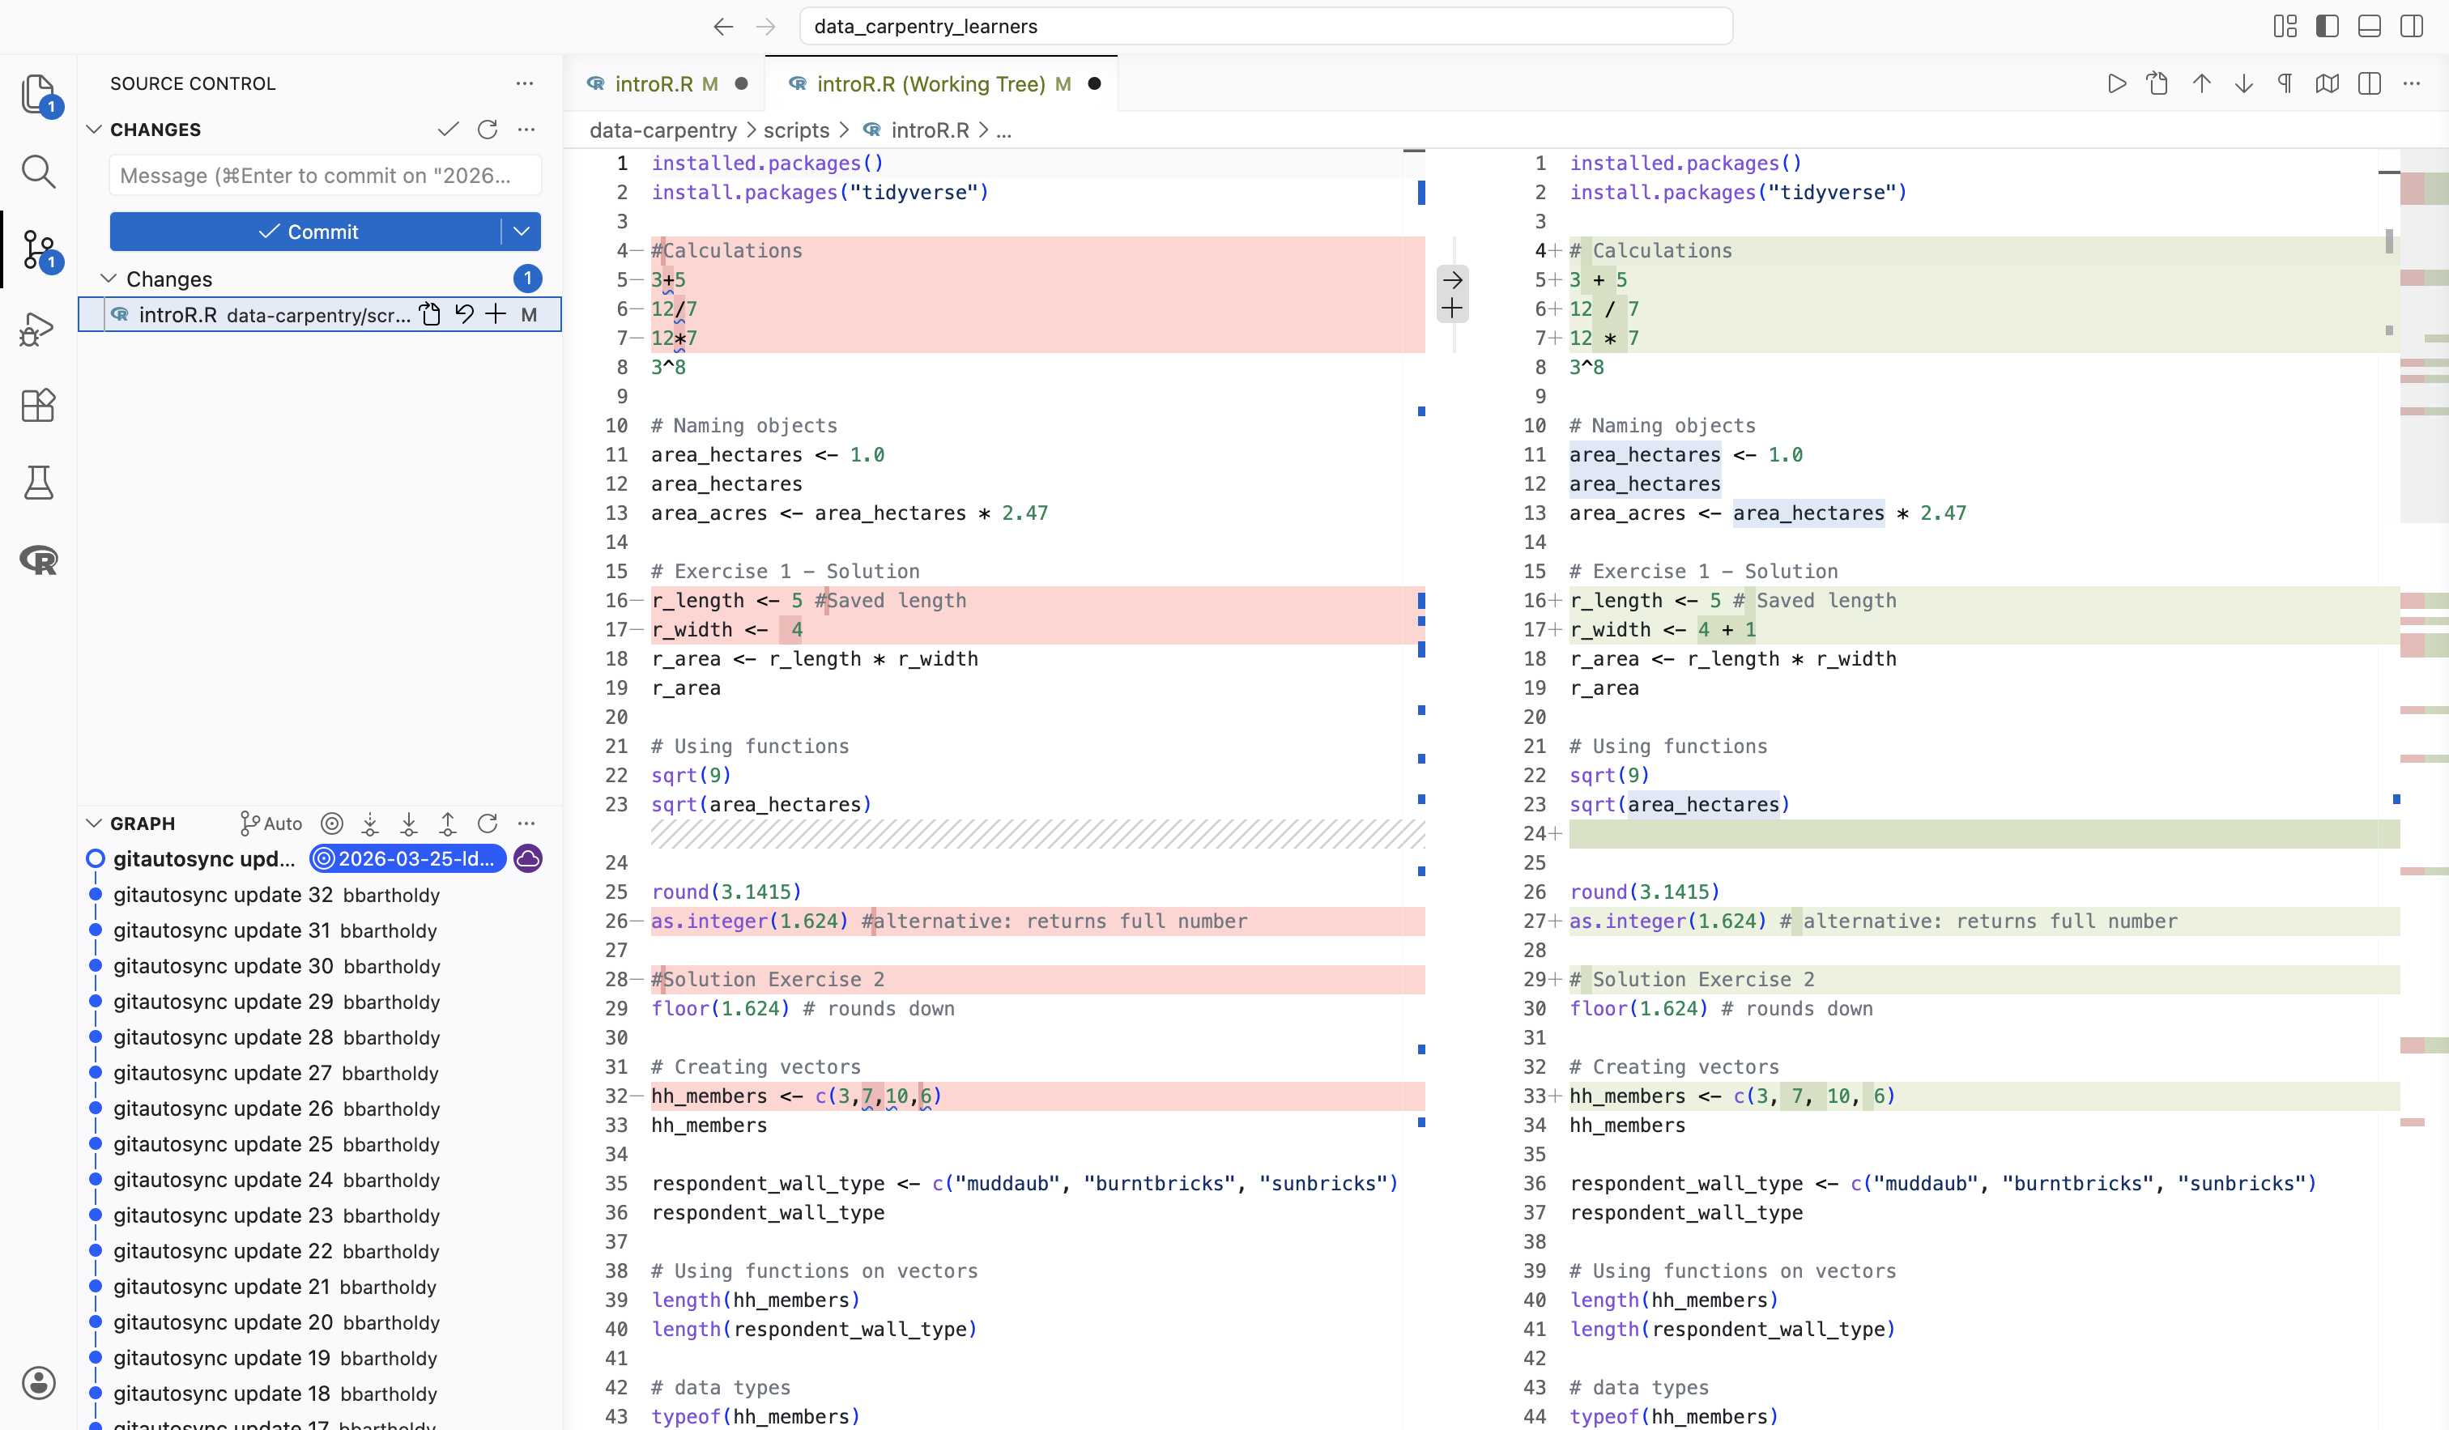Open the Testing flask icon

click(x=37, y=483)
